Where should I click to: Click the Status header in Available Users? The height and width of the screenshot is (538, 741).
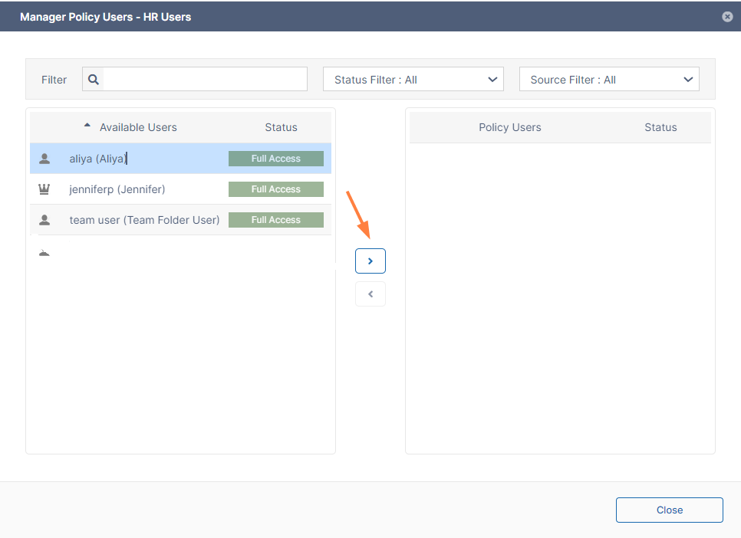281,127
